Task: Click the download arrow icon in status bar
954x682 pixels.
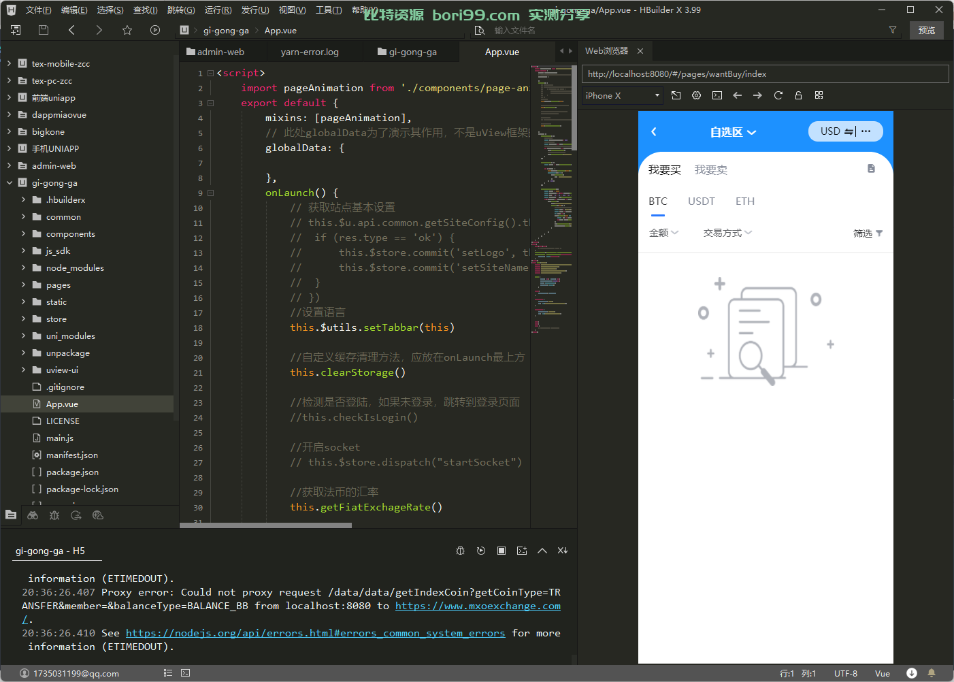Action: click(x=912, y=672)
